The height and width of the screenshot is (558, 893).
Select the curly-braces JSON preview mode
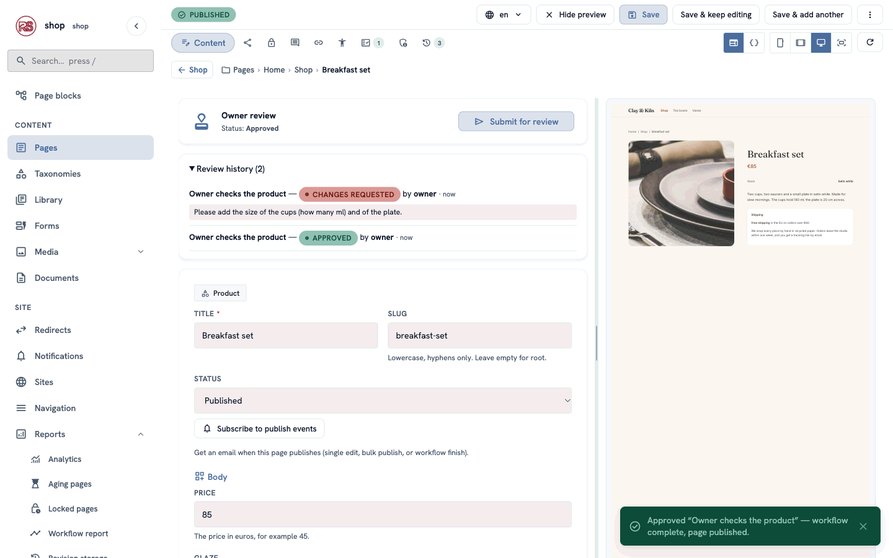point(754,43)
